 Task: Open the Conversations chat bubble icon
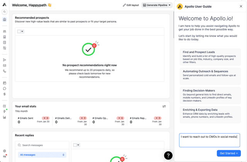(4, 89)
